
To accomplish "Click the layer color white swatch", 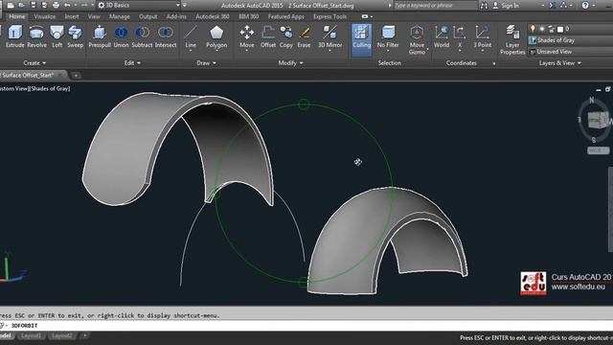I will click(559, 29).
